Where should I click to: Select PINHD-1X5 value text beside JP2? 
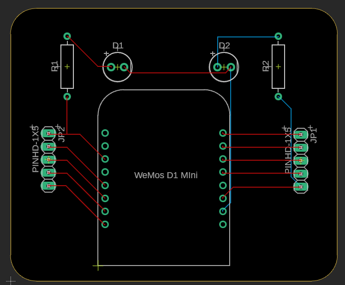(x=35, y=149)
